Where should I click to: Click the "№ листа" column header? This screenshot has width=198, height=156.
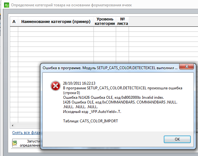122,21
